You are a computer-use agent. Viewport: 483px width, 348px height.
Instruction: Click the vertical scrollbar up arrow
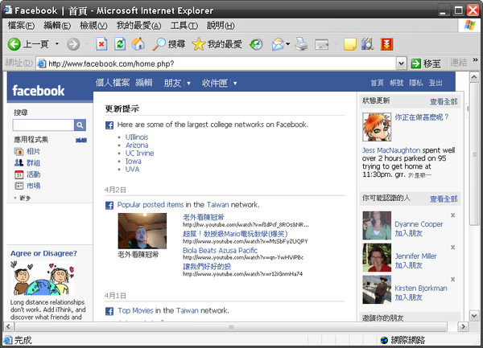click(x=474, y=77)
